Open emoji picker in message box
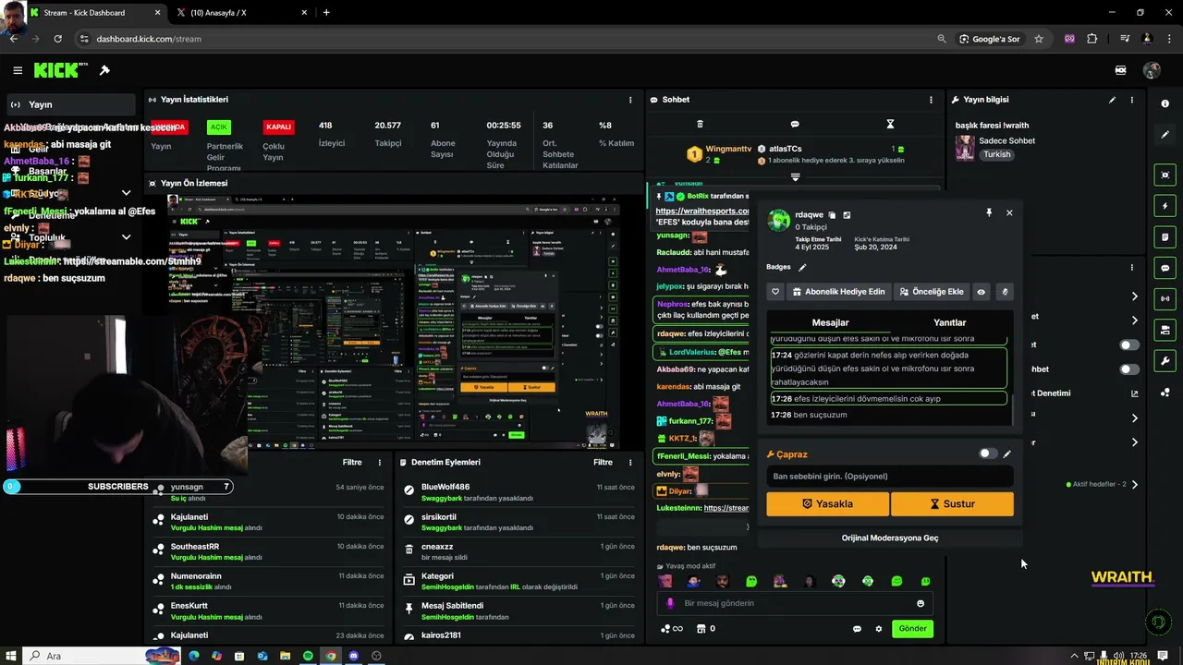 coord(921,603)
